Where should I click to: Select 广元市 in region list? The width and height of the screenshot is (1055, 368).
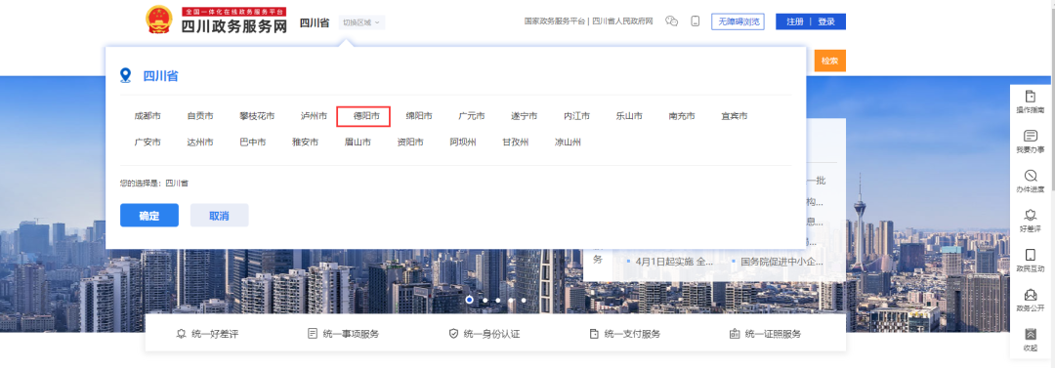click(471, 116)
